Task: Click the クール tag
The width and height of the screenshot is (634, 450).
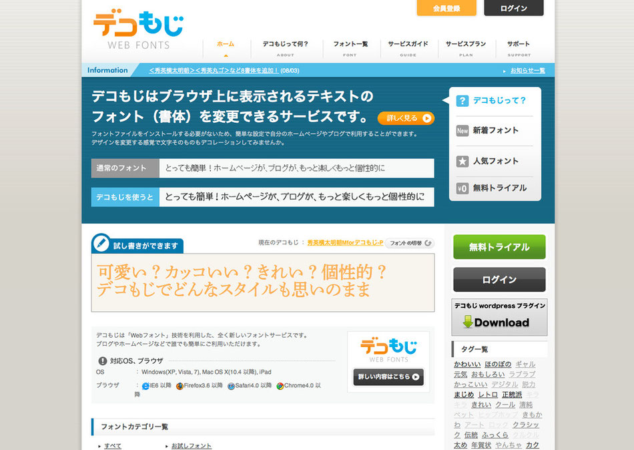Action: pos(505,405)
